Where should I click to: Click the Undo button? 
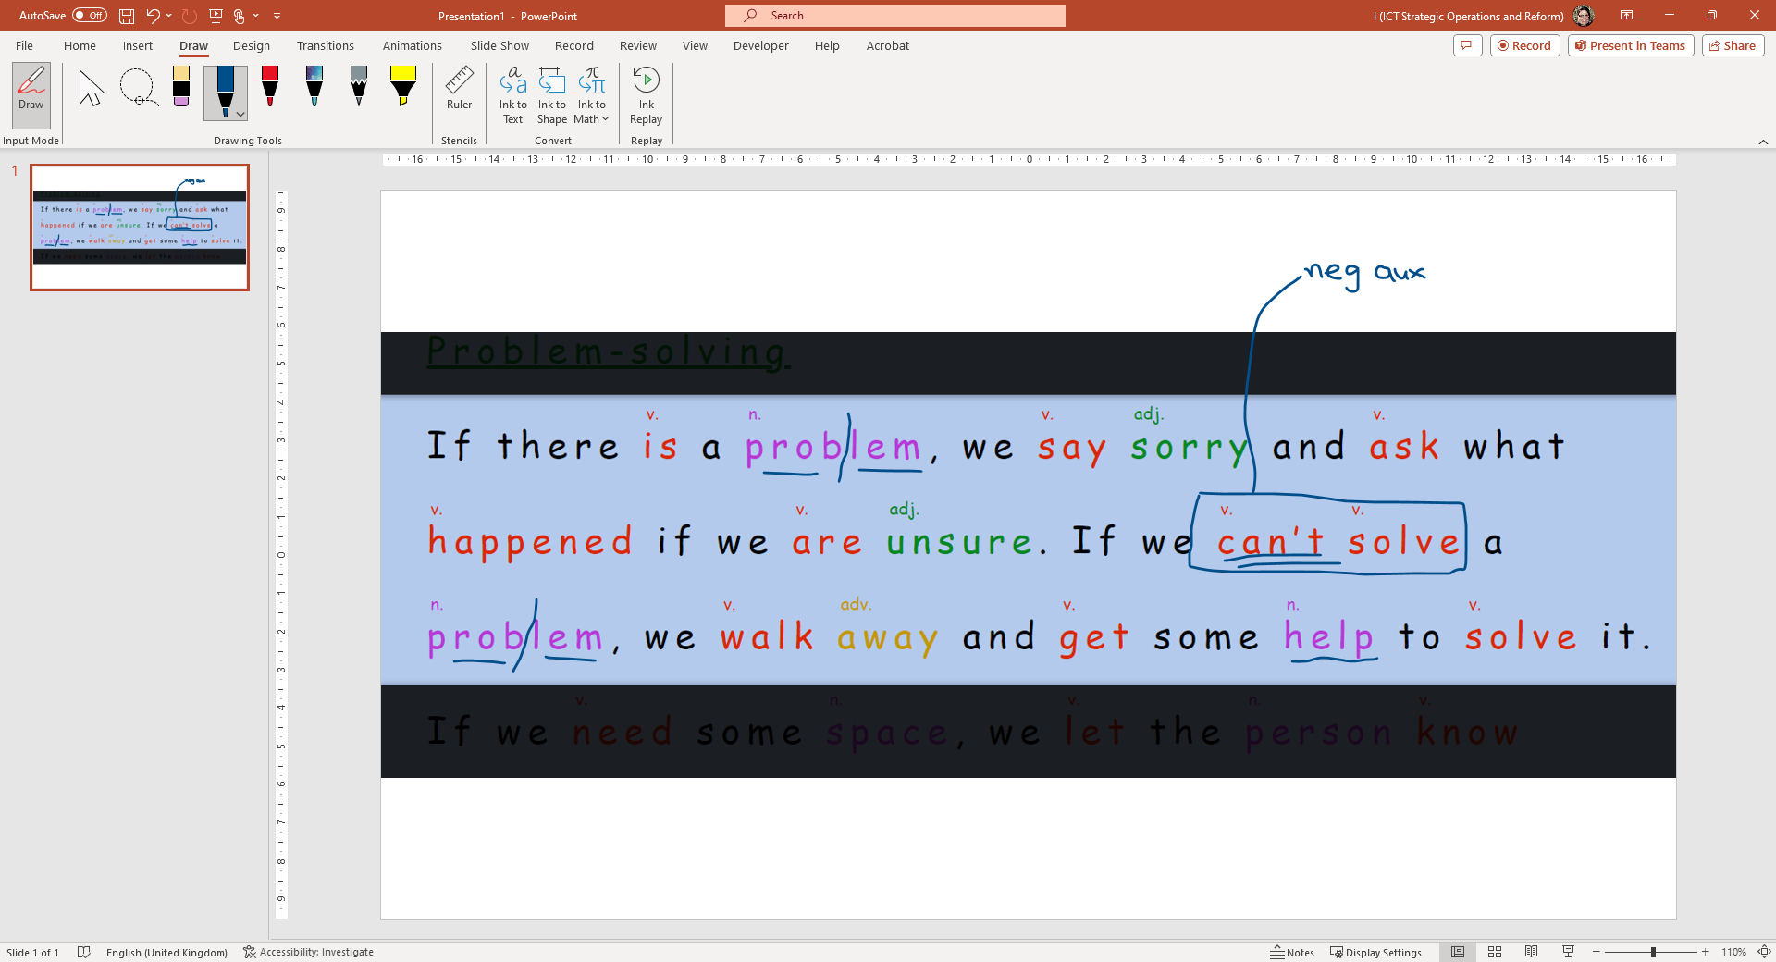[x=153, y=16]
